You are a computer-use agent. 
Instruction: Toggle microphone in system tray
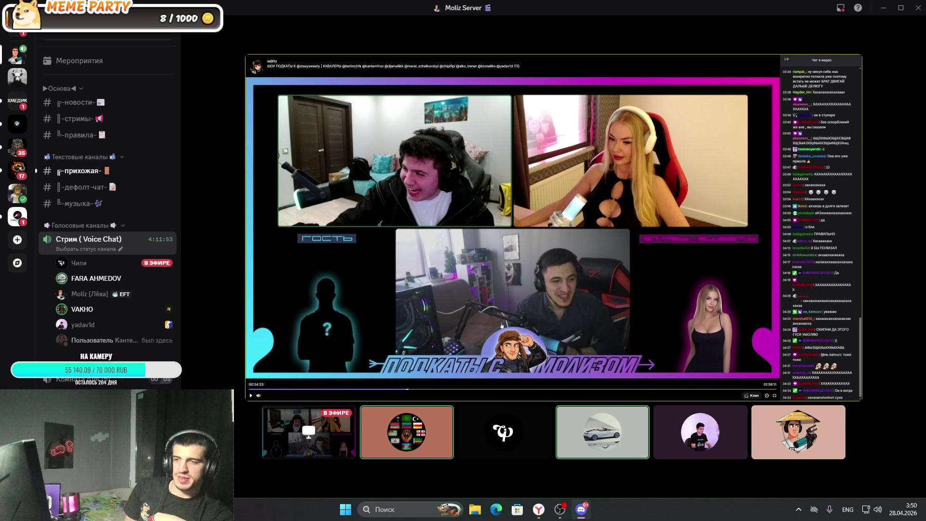click(830, 509)
